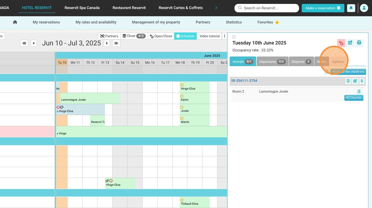Screen dimensions: 372x208
Task: Open the Partners menu in navigation bar
Action: (203, 22)
